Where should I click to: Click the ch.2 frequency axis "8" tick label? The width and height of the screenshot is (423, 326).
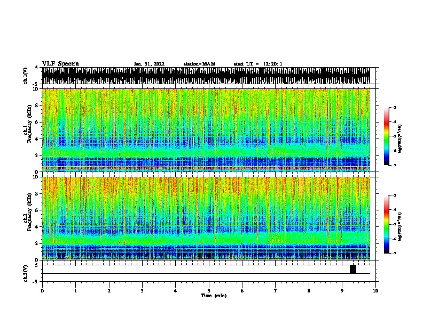(37, 194)
